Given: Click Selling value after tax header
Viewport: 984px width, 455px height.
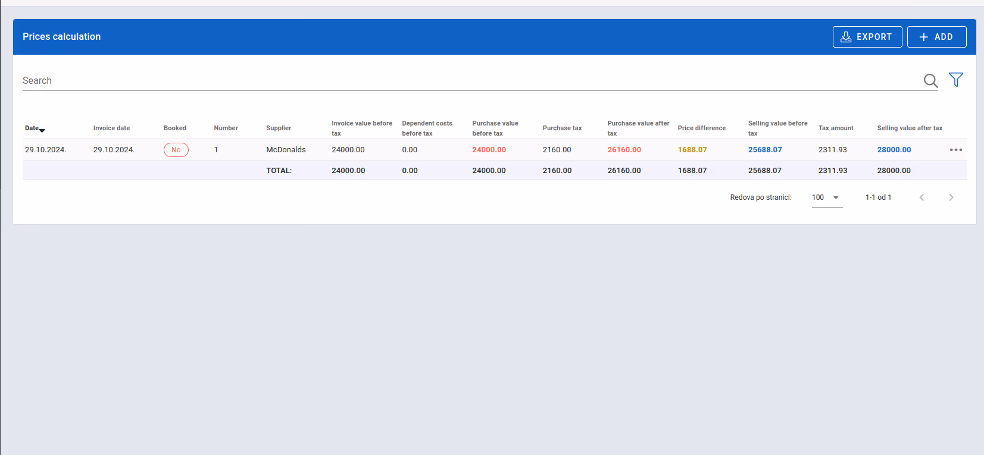Looking at the screenshot, I should (x=910, y=128).
